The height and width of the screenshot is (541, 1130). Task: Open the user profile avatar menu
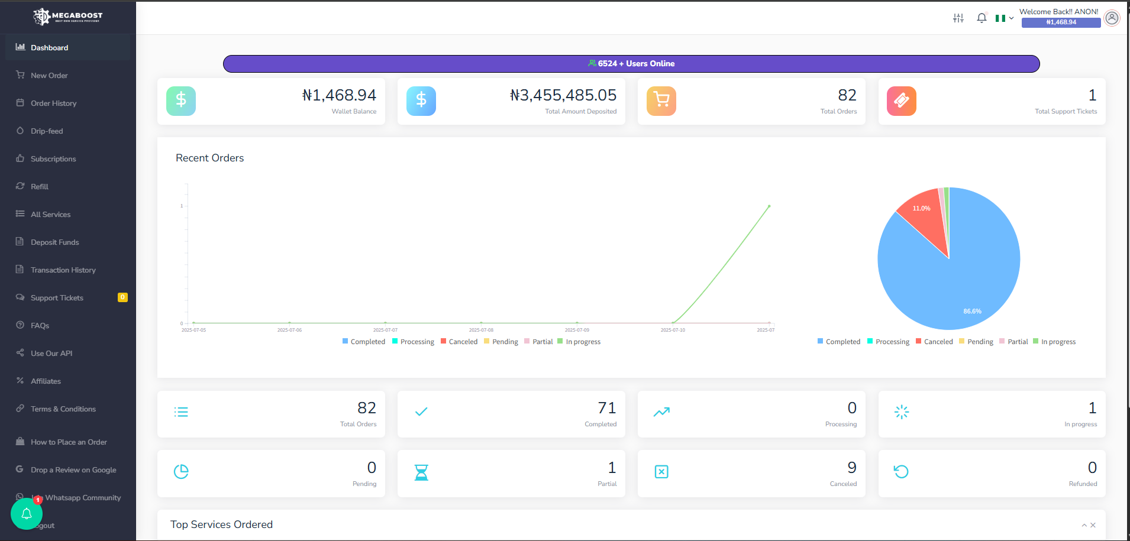(x=1112, y=18)
